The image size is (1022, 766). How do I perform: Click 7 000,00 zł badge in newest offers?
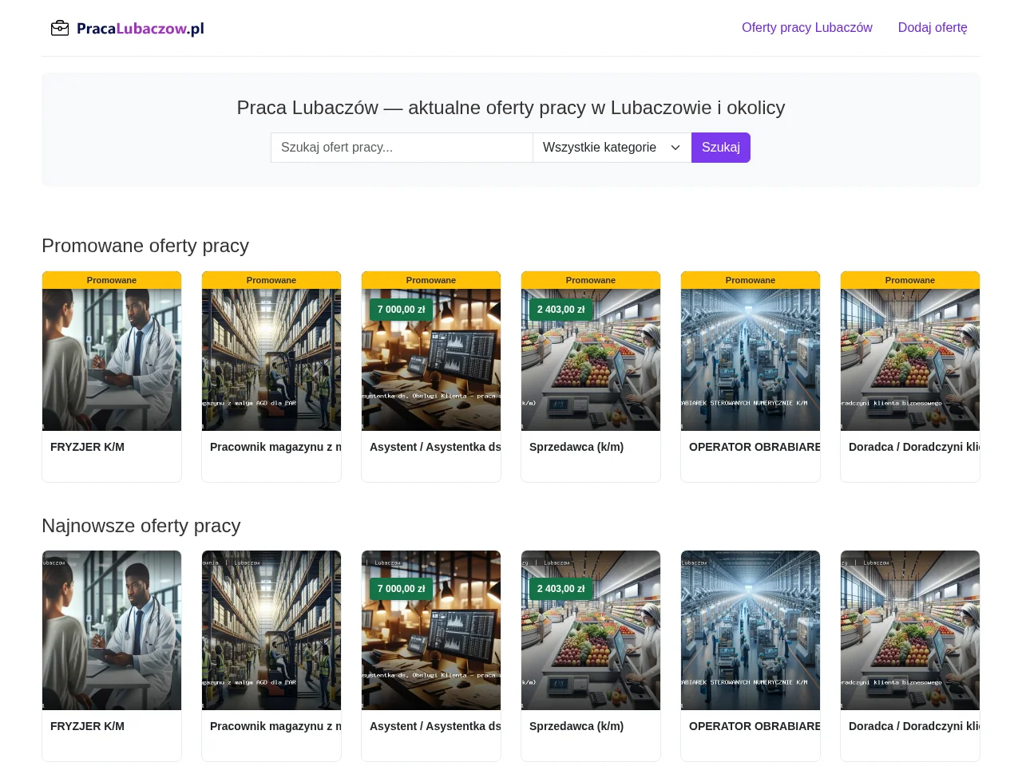[x=402, y=589]
